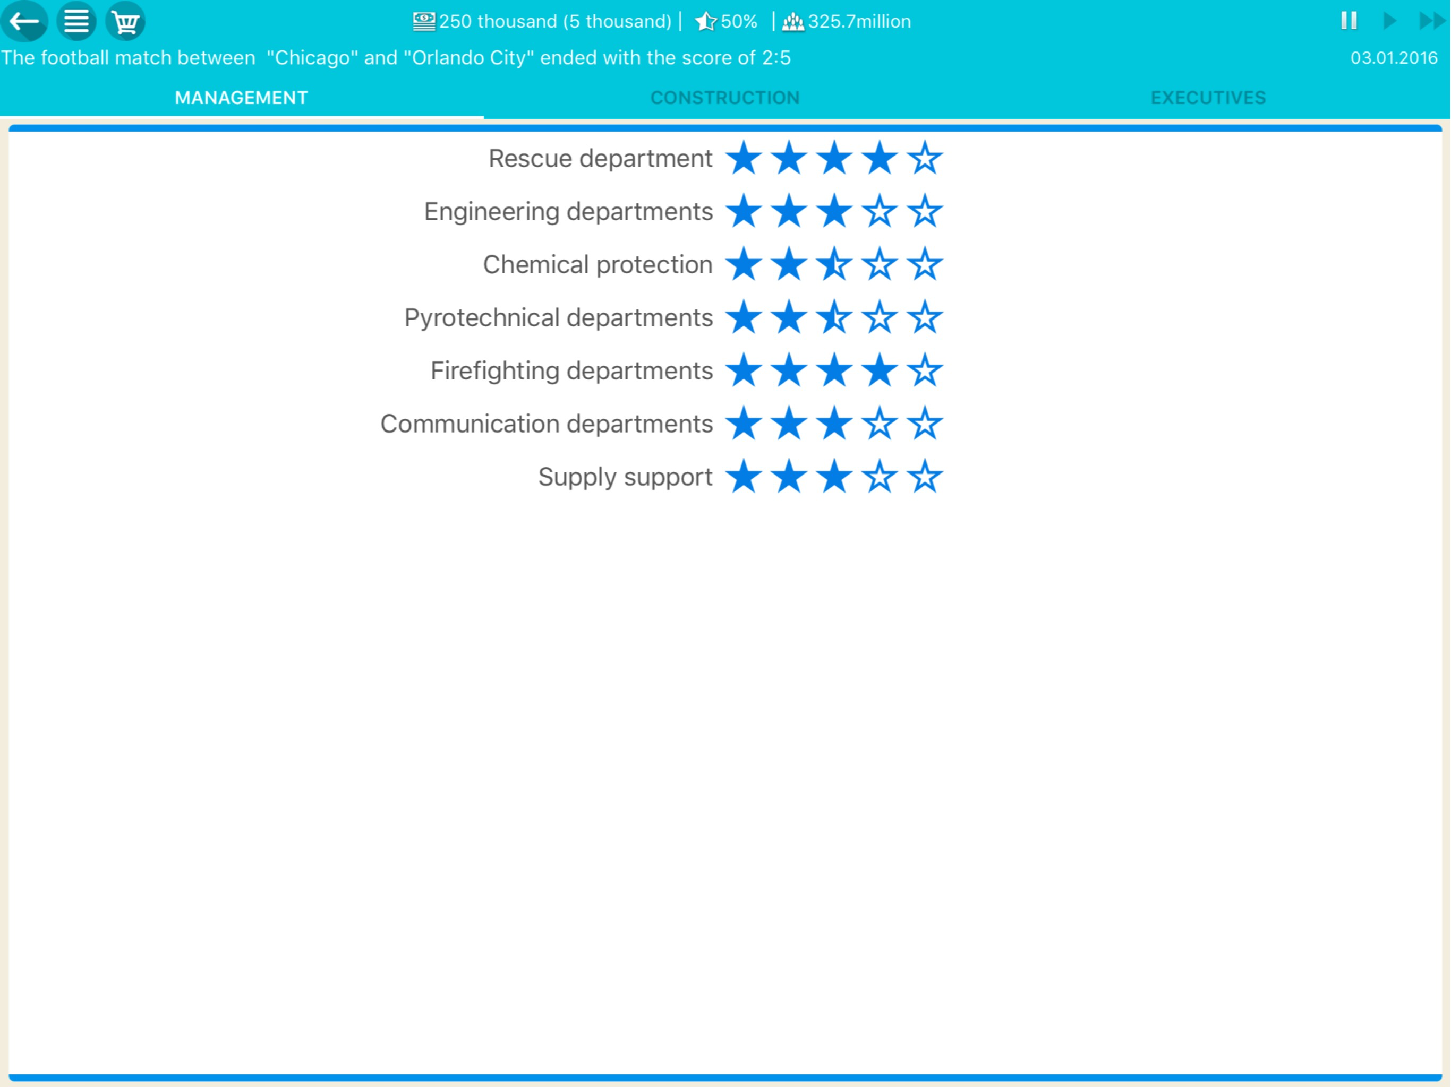This screenshot has width=1451, height=1087.
Task: Resume game at normal speed
Action: coord(1389,20)
